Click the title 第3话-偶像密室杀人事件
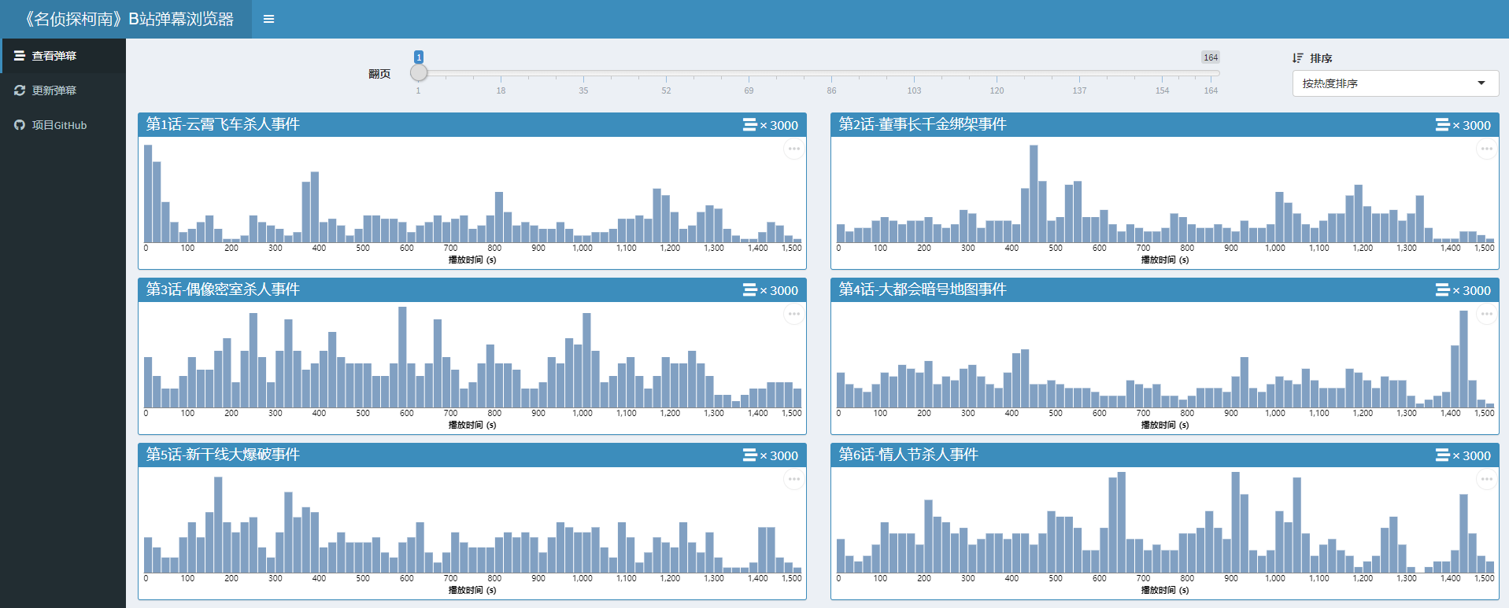 (223, 289)
